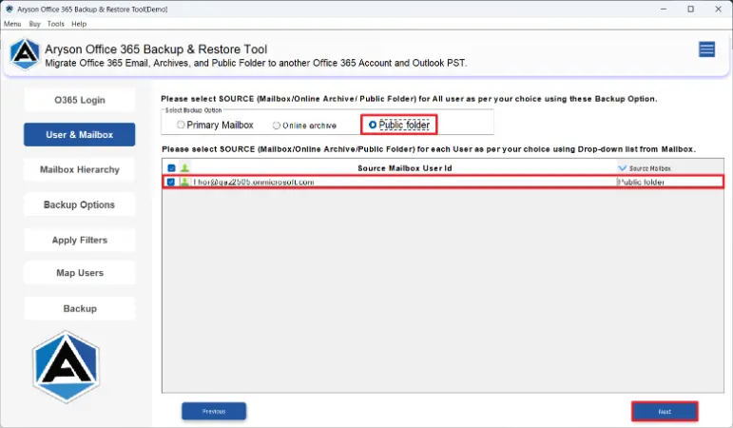Click the user icon beside thor email row
733x428 pixels.
[184, 182]
